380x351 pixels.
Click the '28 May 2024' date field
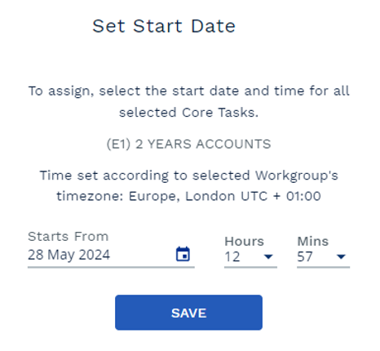click(x=111, y=255)
